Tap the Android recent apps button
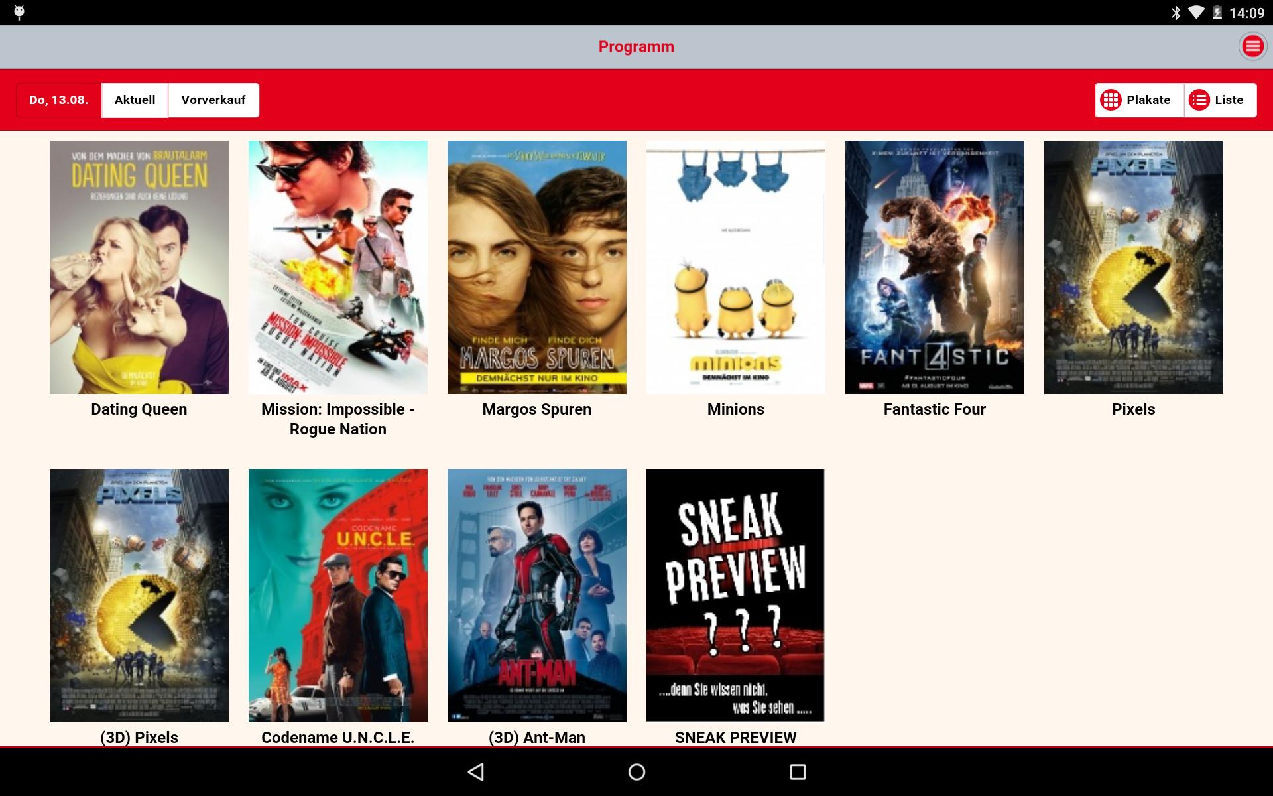The width and height of the screenshot is (1273, 796). pos(798,771)
